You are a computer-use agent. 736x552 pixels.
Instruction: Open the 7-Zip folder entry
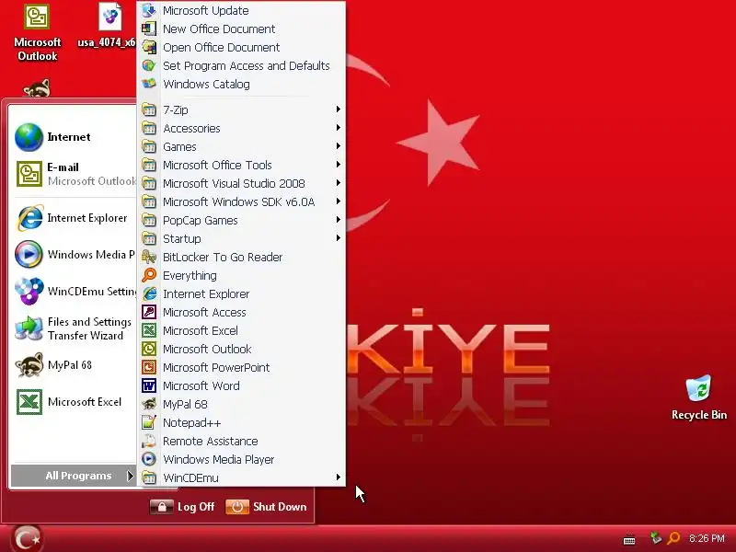(242, 109)
